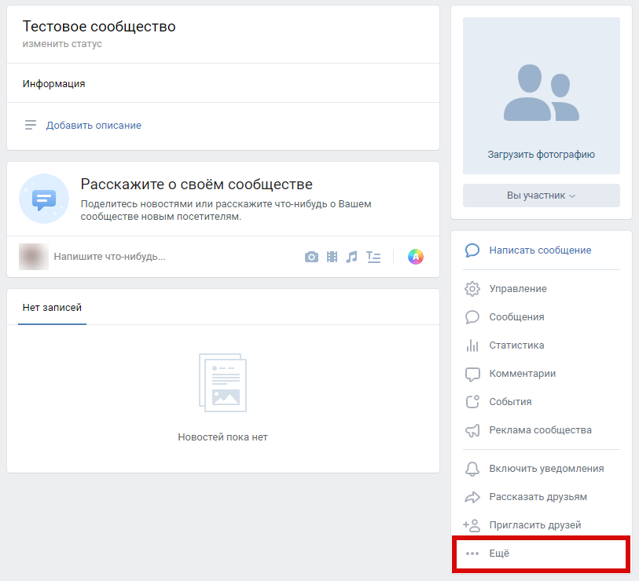Click the megaphone icon for Реклама сообщества
Screen dimensions: 639x581
tap(472, 430)
